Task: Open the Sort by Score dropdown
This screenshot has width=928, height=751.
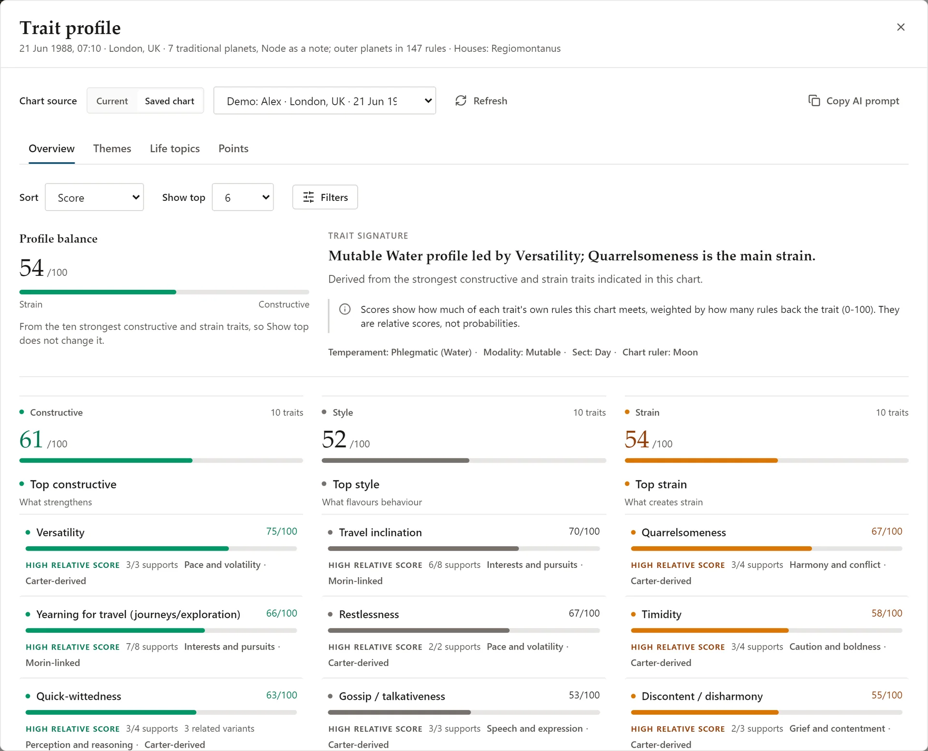Action: (94, 198)
